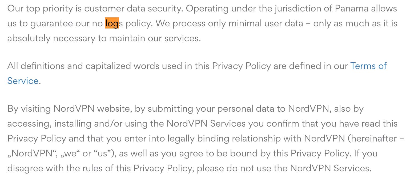Click the blue word "Service" on the wrapped line
The image size is (410, 178).
coord(23,81)
